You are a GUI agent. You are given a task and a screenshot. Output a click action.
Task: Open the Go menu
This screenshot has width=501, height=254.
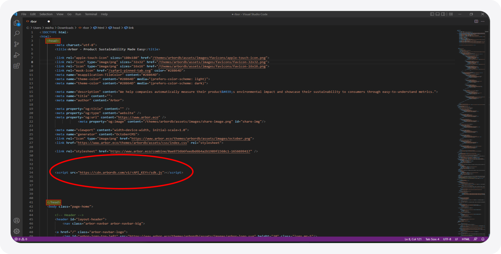[x=69, y=14]
